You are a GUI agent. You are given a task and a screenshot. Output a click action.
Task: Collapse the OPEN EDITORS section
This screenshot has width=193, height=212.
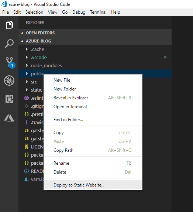pos(23,33)
